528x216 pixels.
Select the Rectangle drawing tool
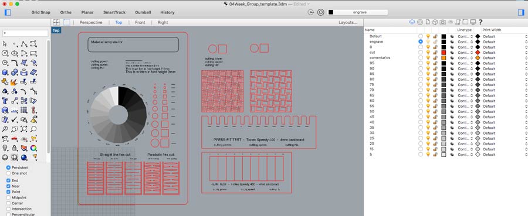pos(33,53)
